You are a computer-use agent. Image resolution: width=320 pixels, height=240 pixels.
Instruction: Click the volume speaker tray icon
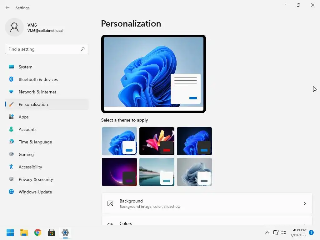click(283, 232)
